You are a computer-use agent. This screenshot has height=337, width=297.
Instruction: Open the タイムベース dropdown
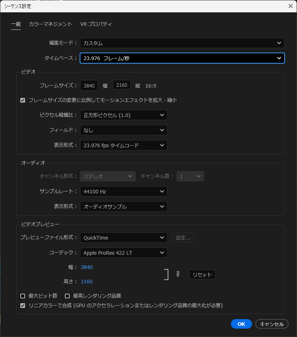point(182,58)
